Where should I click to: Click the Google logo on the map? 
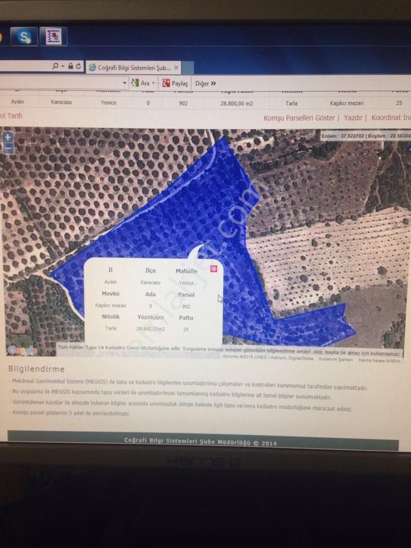coord(22,350)
